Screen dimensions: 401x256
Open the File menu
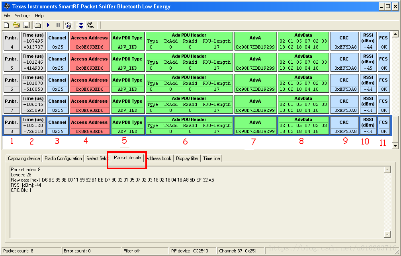pyautogui.click(x=7, y=16)
